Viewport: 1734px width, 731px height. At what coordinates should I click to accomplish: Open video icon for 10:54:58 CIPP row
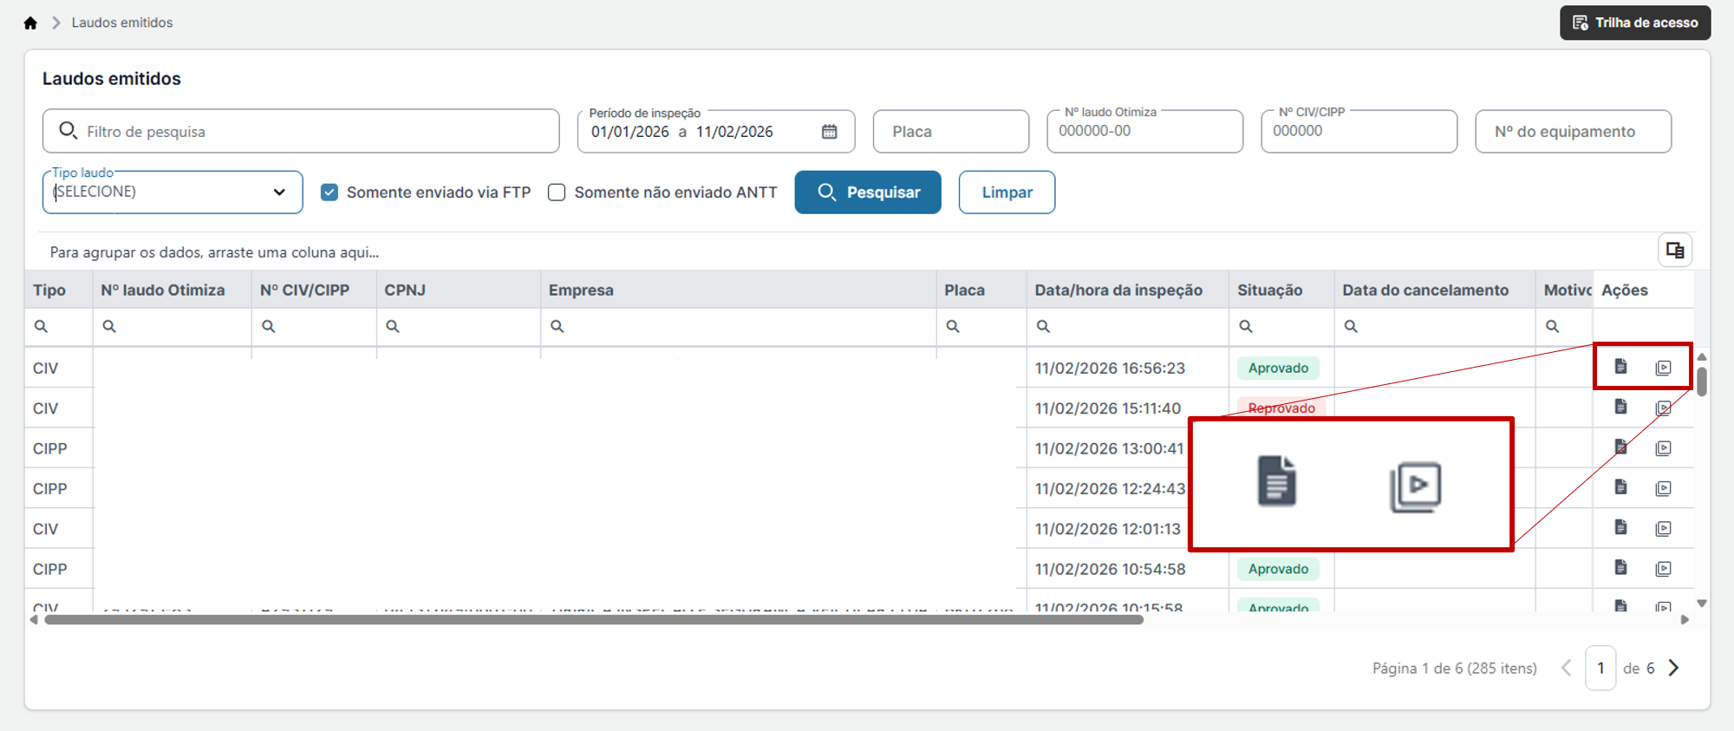[x=1663, y=569]
